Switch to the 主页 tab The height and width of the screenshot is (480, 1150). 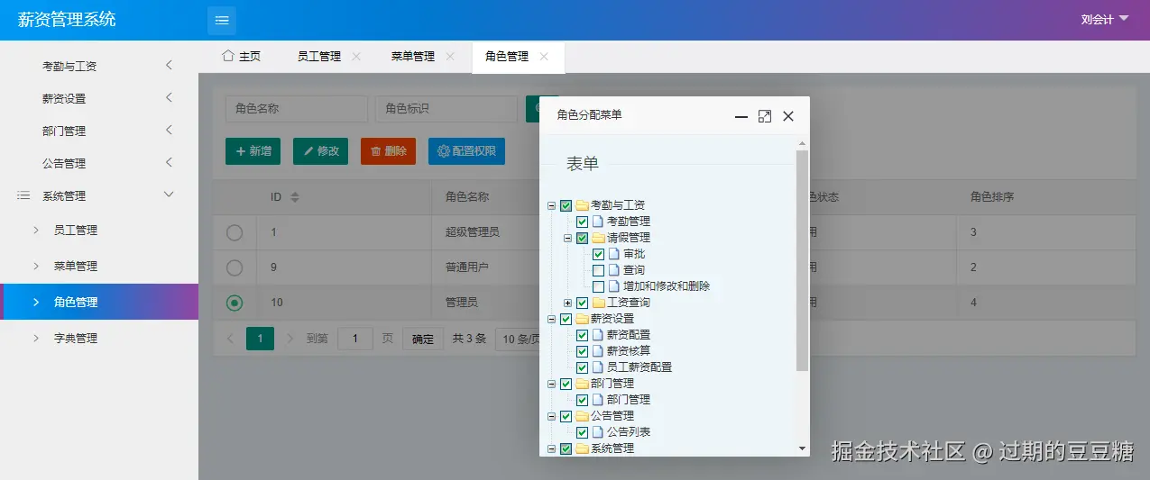pos(242,56)
